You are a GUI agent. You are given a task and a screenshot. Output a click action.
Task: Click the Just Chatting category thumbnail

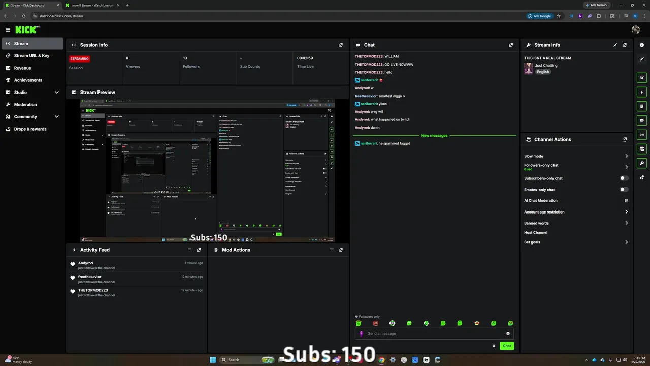[x=529, y=69]
